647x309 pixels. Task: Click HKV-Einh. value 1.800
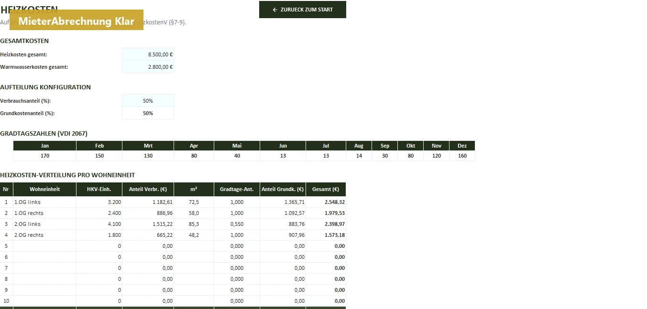coord(99,235)
